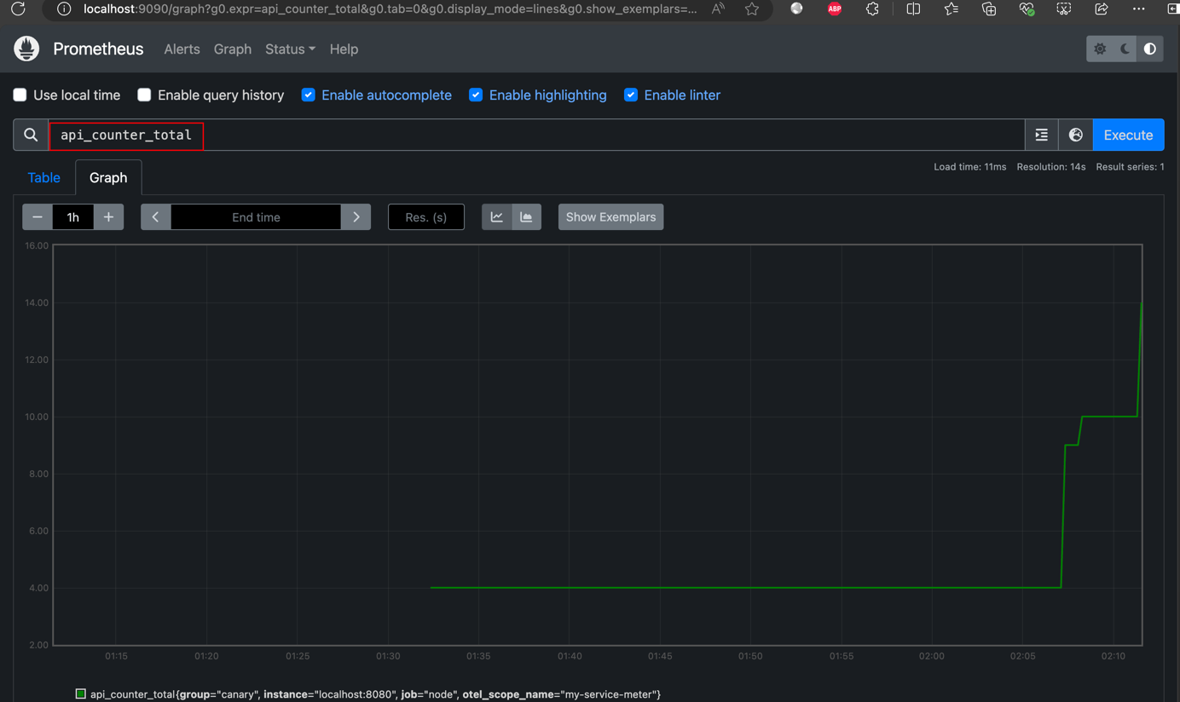The width and height of the screenshot is (1180, 702).
Task: Open the Help page
Action: coord(344,49)
